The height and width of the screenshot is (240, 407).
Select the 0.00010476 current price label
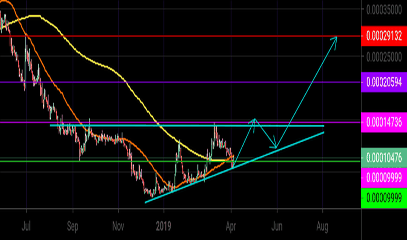(x=384, y=158)
